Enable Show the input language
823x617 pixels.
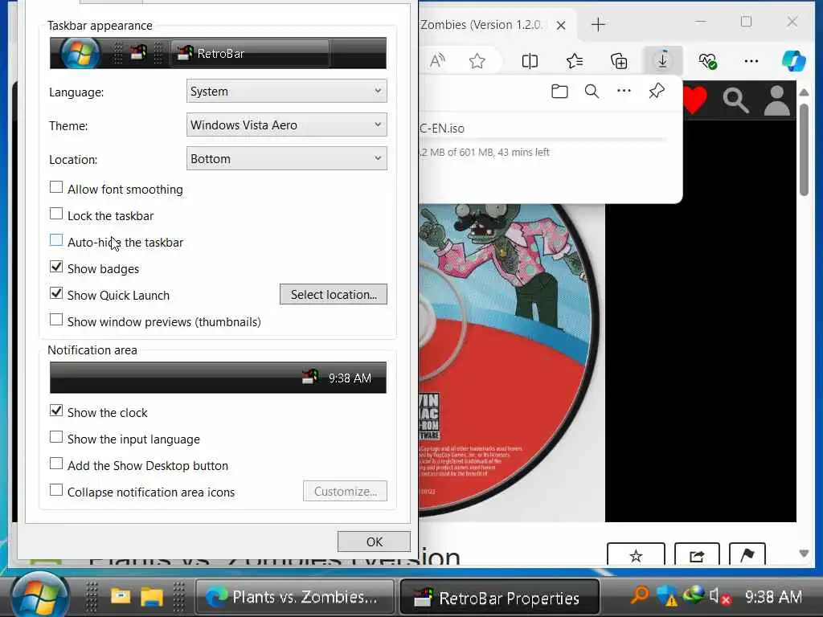[56, 437]
